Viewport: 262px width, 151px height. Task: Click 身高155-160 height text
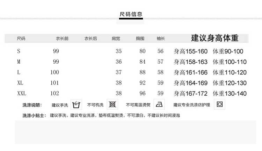pyautogui.click(x=191, y=51)
